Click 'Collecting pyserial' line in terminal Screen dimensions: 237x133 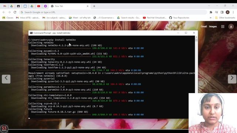pyautogui.click(x=41, y=79)
